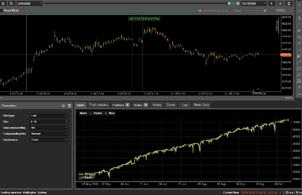This screenshot has width=302, height=195.
Task: Select the crosshair cursor tool
Action: [x=299, y=5]
